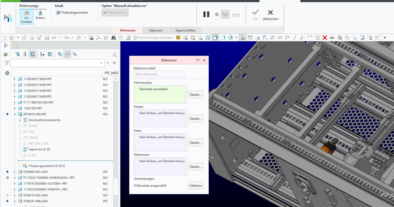Click the model tree filter funnel icon
394x207 pixels.
(7, 63)
